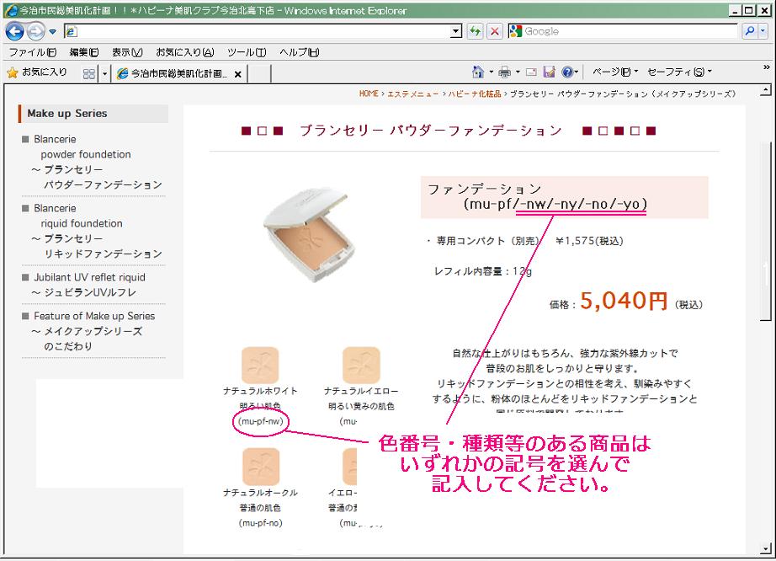The image size is (776, 561).
Task: Click the ナチュラルイエロー color swatch
Action: 361,366
